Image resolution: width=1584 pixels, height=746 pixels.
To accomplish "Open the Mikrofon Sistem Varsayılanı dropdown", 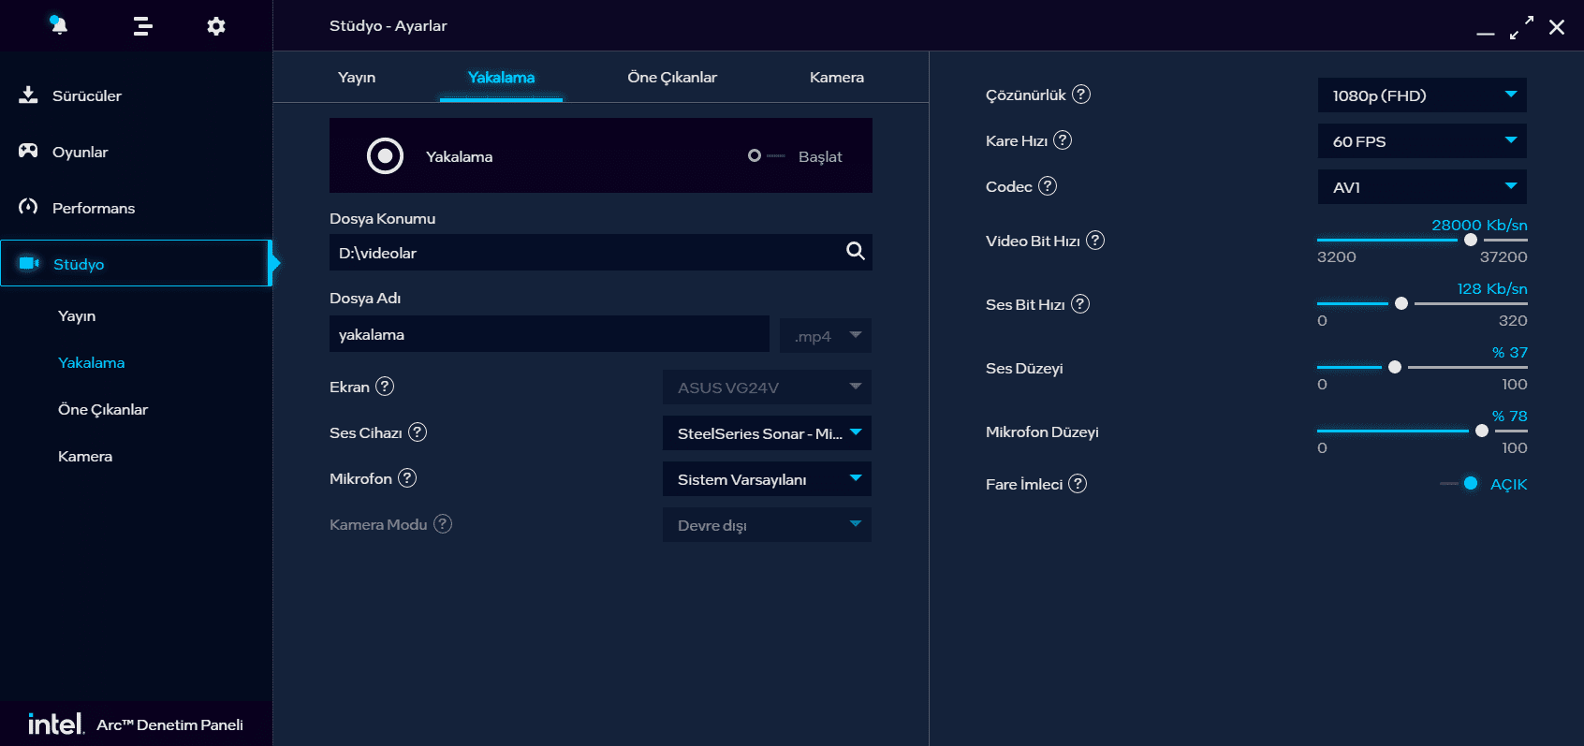I will 767,479.
